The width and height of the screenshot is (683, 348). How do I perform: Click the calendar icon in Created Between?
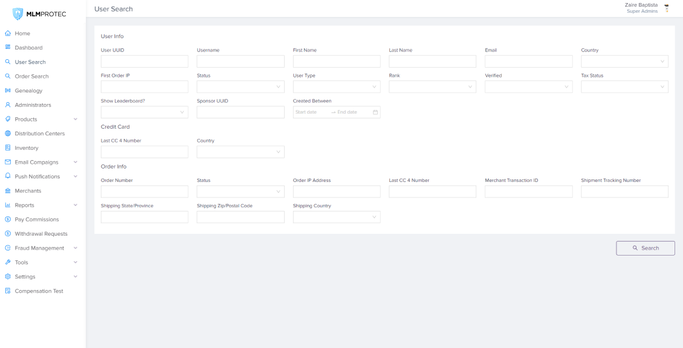(375, 112)
